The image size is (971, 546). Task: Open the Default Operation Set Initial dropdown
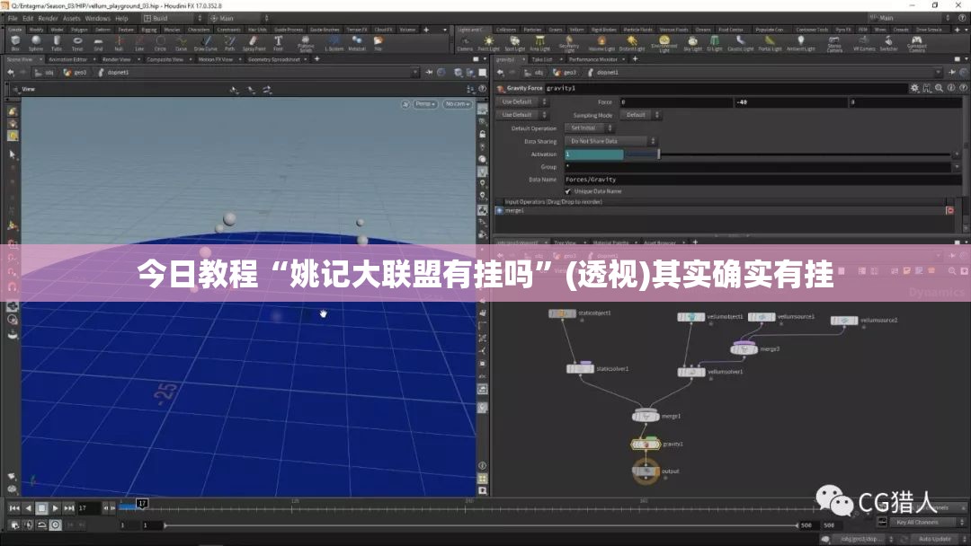(588, 128)
